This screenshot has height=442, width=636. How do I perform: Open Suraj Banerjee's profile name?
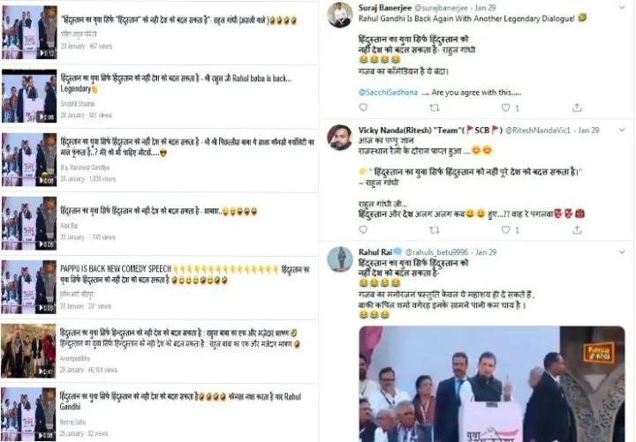point(385,8)
